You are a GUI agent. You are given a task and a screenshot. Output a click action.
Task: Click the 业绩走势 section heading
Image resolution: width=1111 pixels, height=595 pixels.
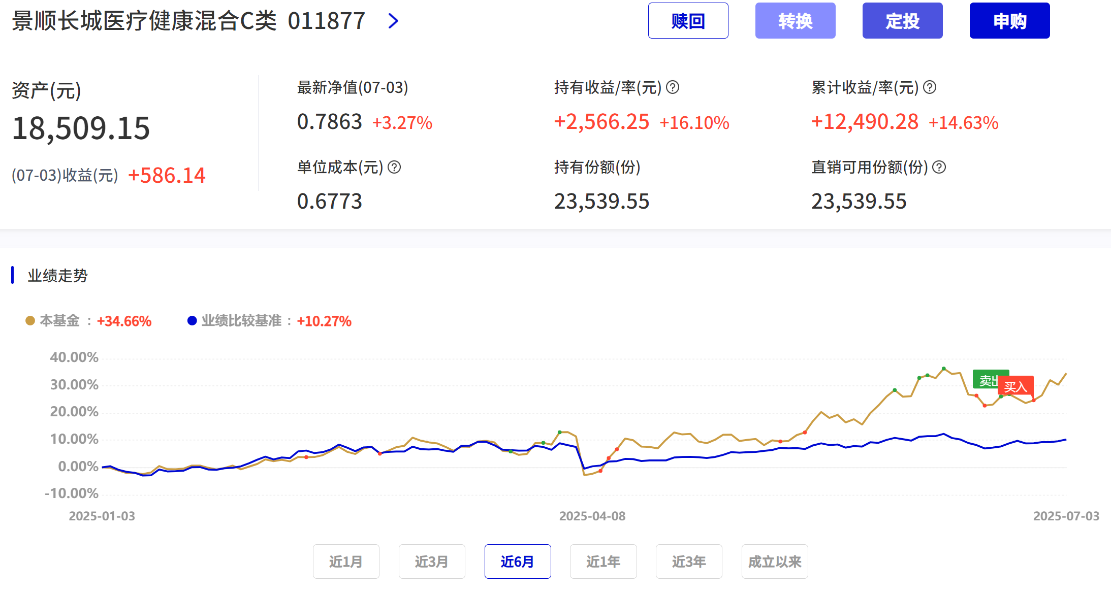point(57,276)
